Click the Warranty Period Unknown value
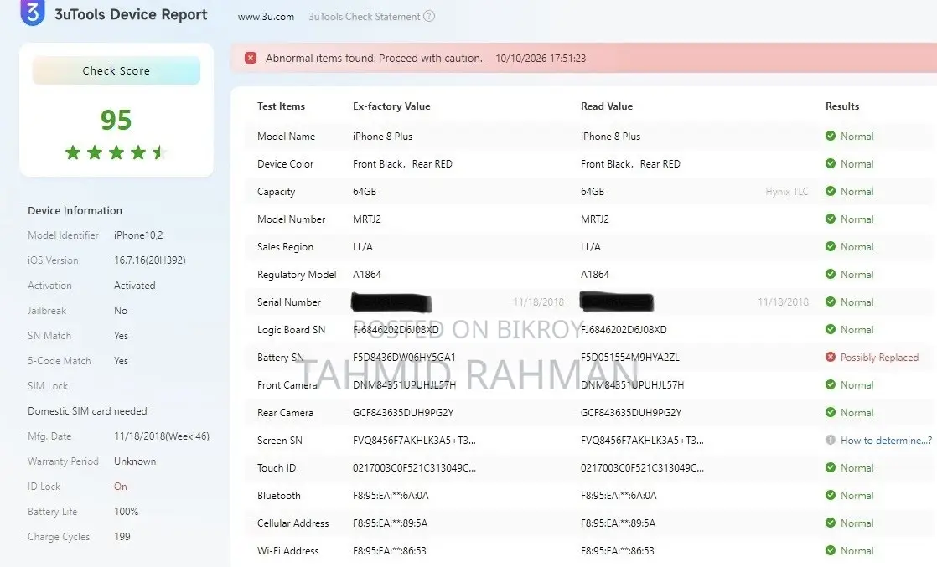This screenshot has width=937, height=567. [x=135, y=461]
